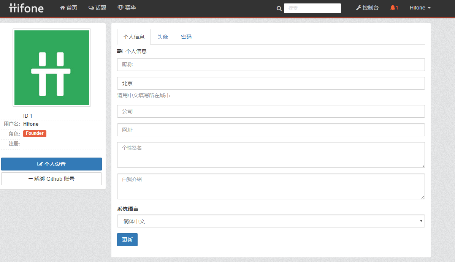Screen dimensions: 455x262
Task: Focus the 搜索 search box
Action: point(312,8)
